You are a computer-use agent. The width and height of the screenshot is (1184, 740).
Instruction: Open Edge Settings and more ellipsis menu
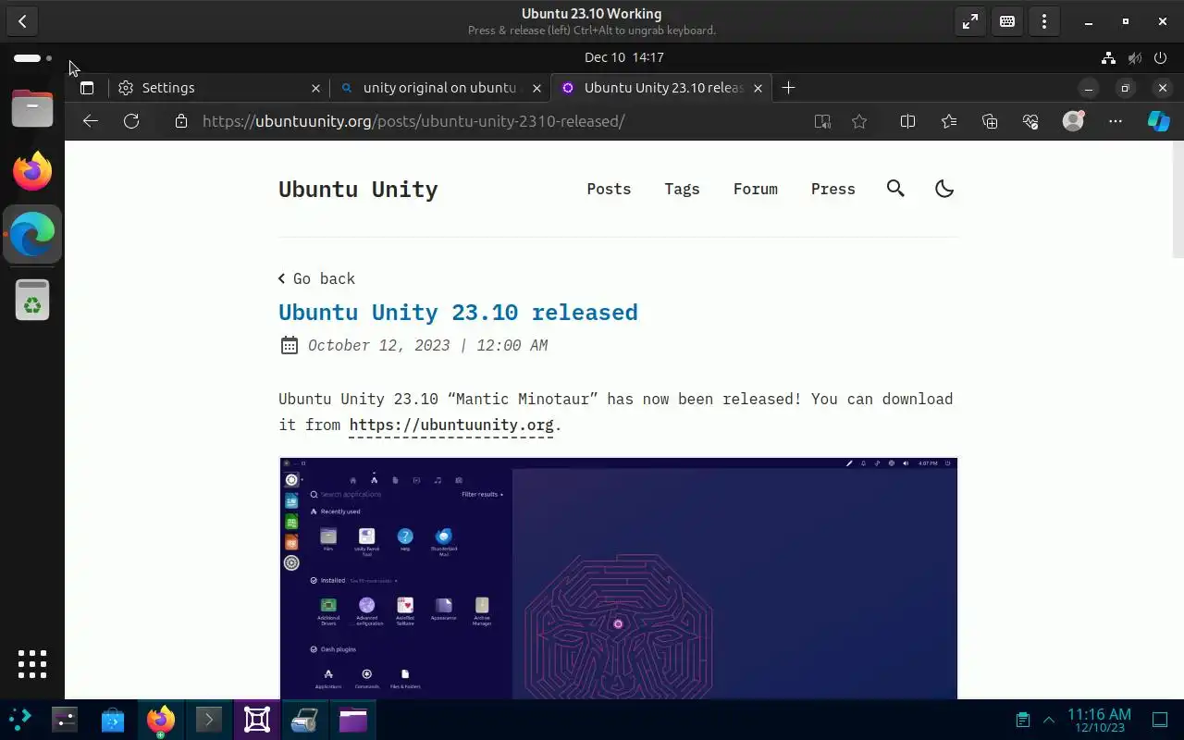point(1116,121)
